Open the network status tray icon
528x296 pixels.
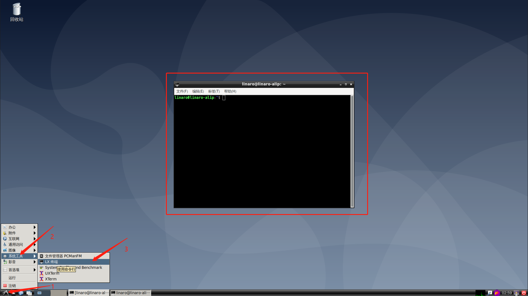click(490, 293)
